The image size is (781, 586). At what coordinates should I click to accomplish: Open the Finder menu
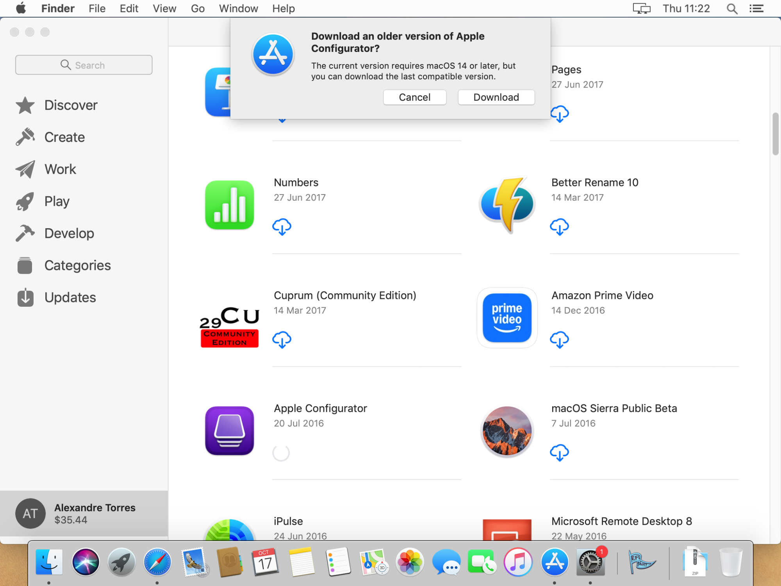58,8
